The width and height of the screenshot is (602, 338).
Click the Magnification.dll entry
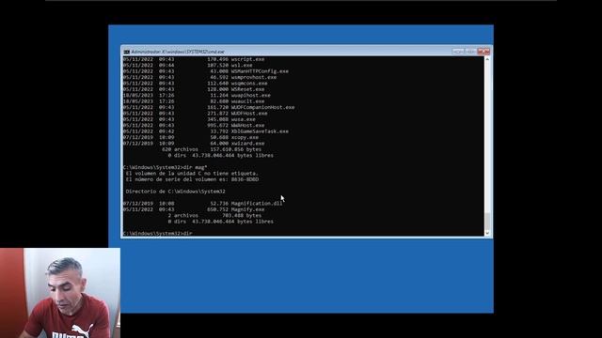(257, 204)
